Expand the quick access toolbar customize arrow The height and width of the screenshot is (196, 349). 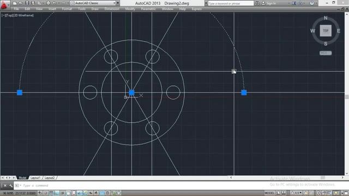click(118, 3)
